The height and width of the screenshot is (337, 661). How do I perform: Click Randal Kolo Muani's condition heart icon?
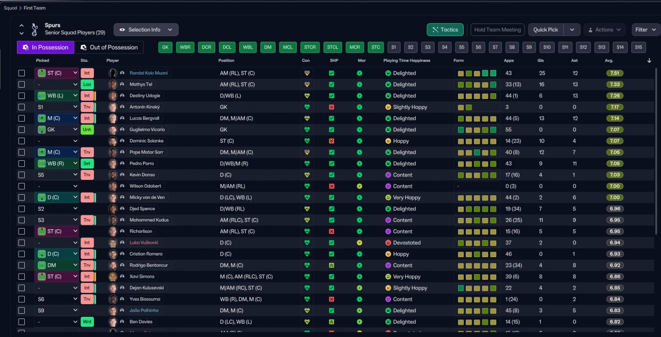click(x=307, y=73)
